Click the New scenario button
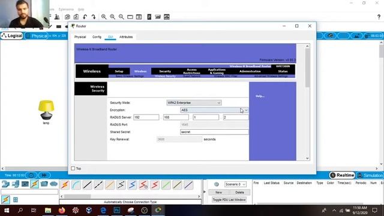The height and width of the screenshot is (216, 384). pos(218,192)
